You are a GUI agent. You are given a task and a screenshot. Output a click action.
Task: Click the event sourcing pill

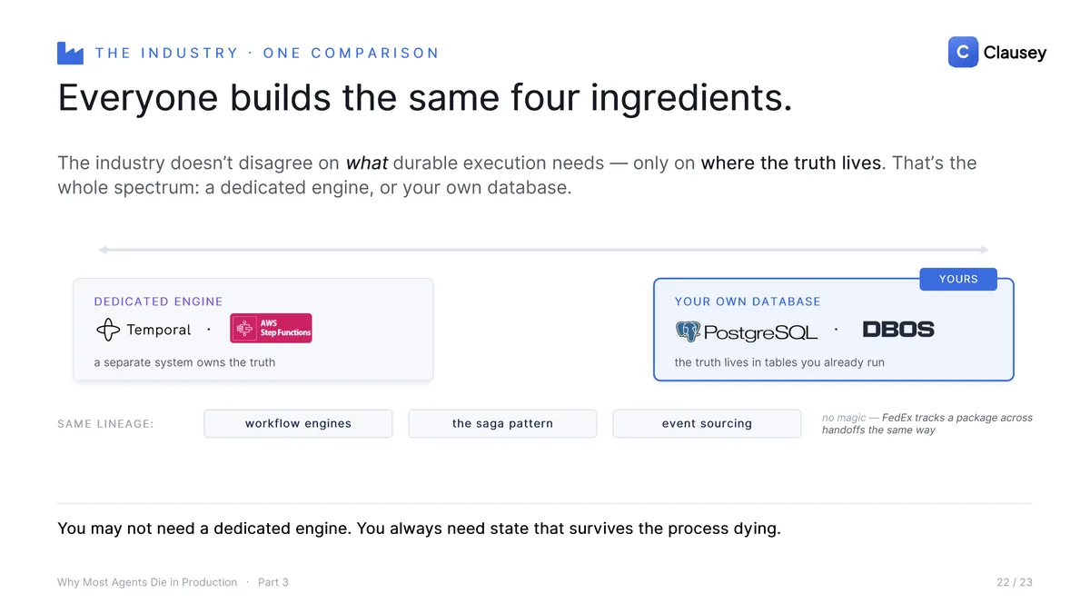707,423
